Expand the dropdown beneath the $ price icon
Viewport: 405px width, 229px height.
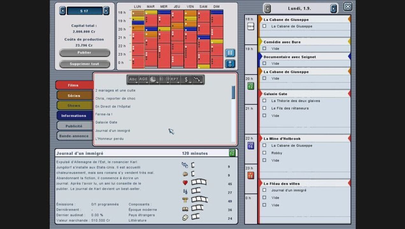(190, 83)
